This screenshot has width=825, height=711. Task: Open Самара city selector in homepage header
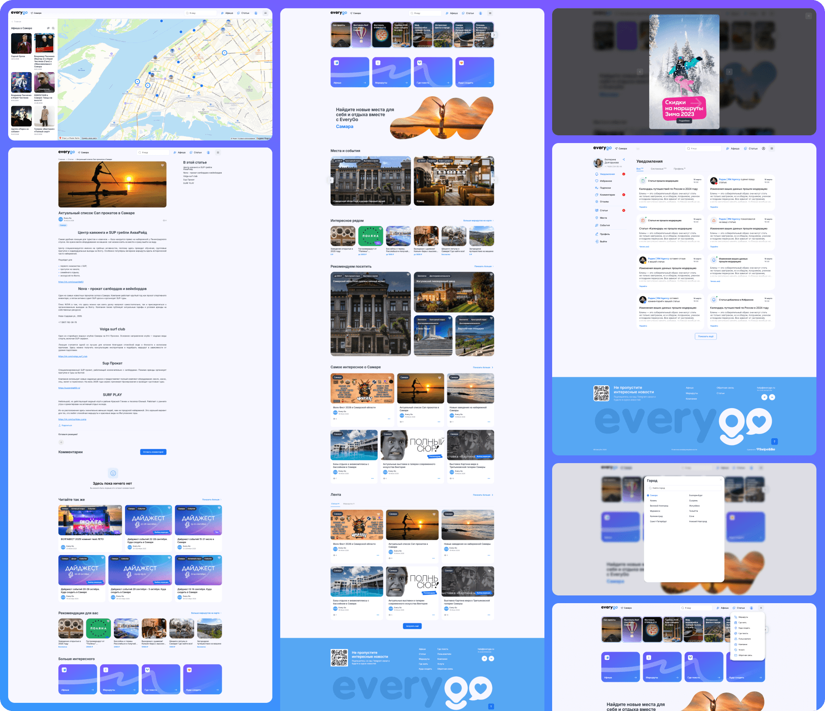tap(356, 13)
